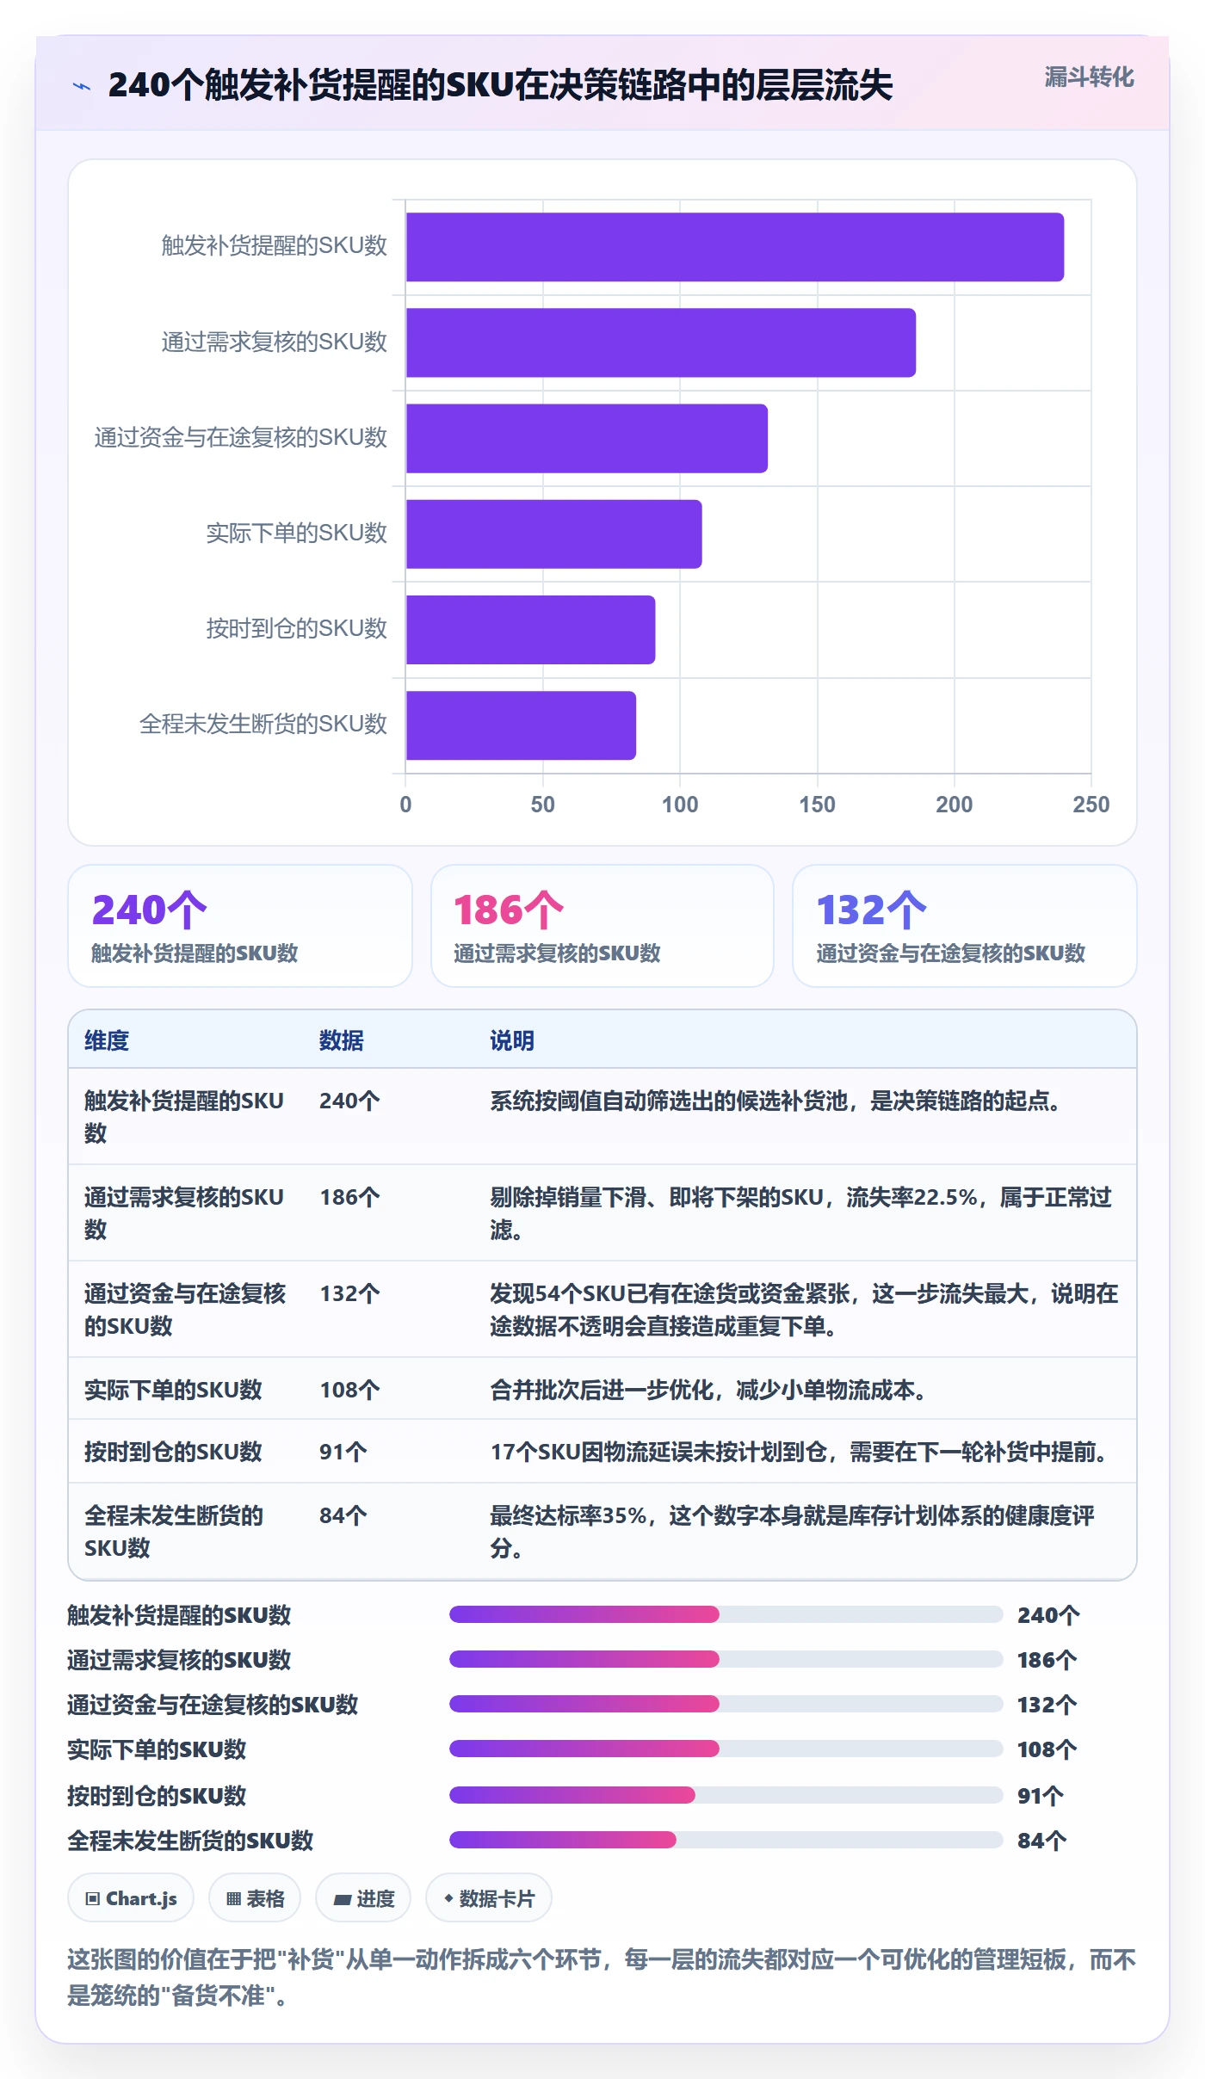Click the 漏斗转化 tag in header
Screen dimensions: 1205x2079
pos(1089,77)
